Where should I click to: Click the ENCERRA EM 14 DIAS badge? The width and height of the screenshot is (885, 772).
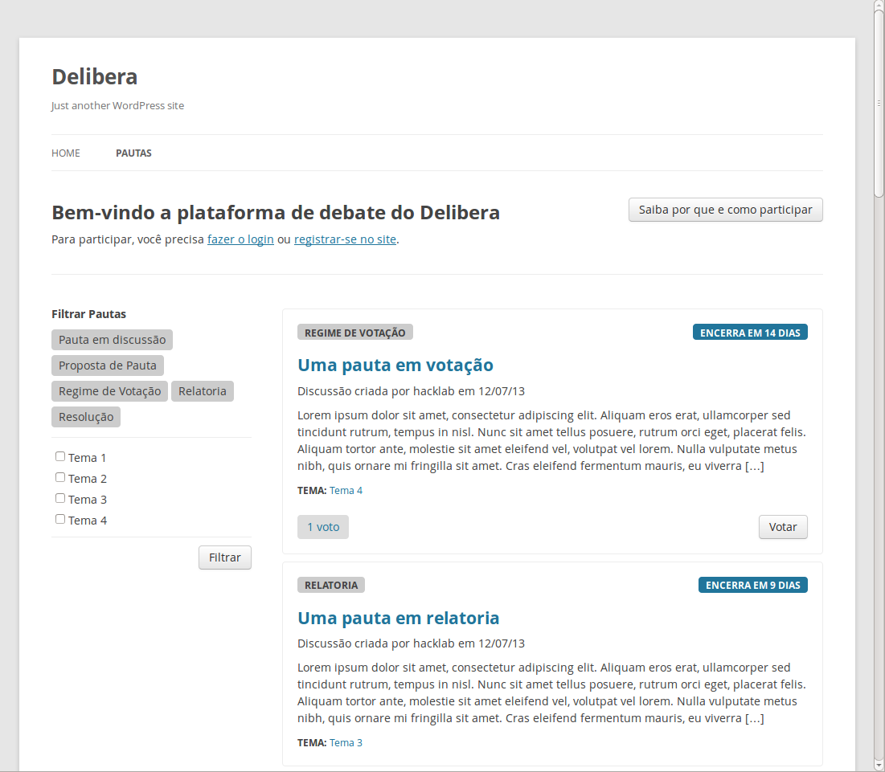(x=750, y=333)
